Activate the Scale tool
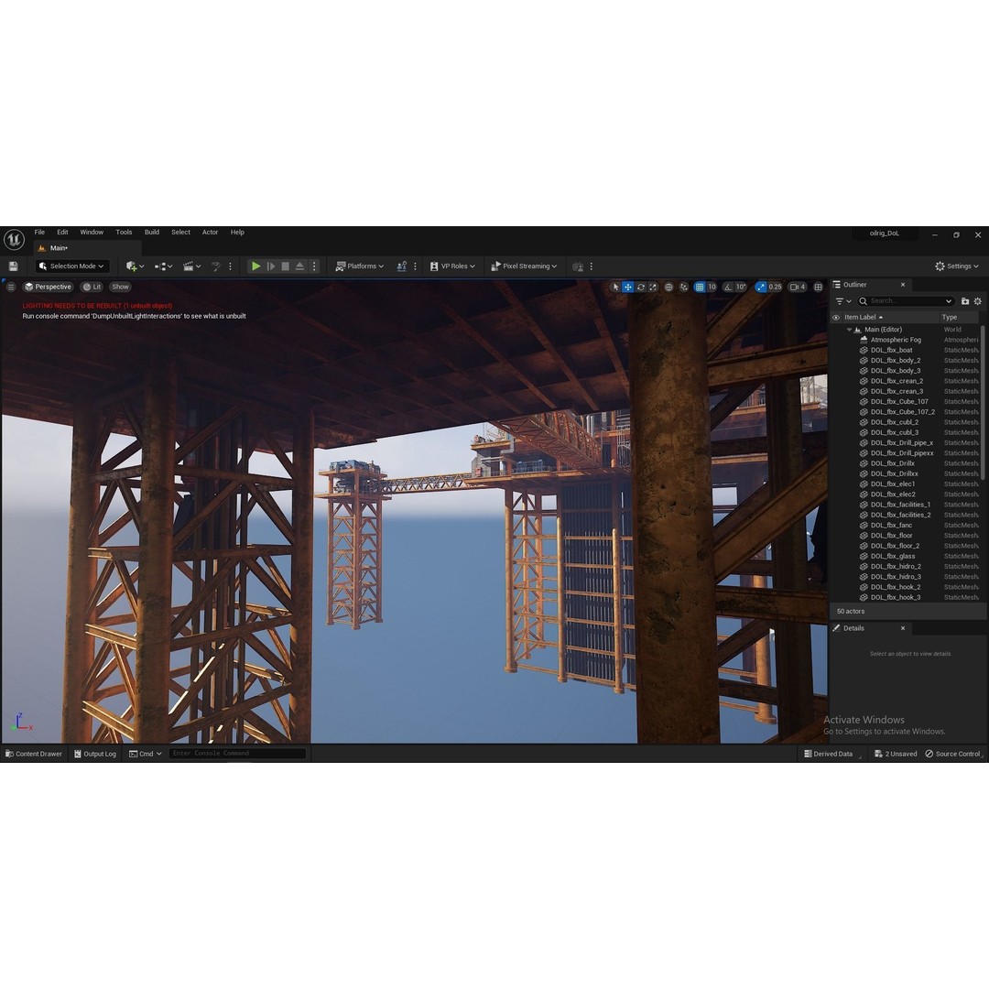The image size is (989, 989). point(652,287)
